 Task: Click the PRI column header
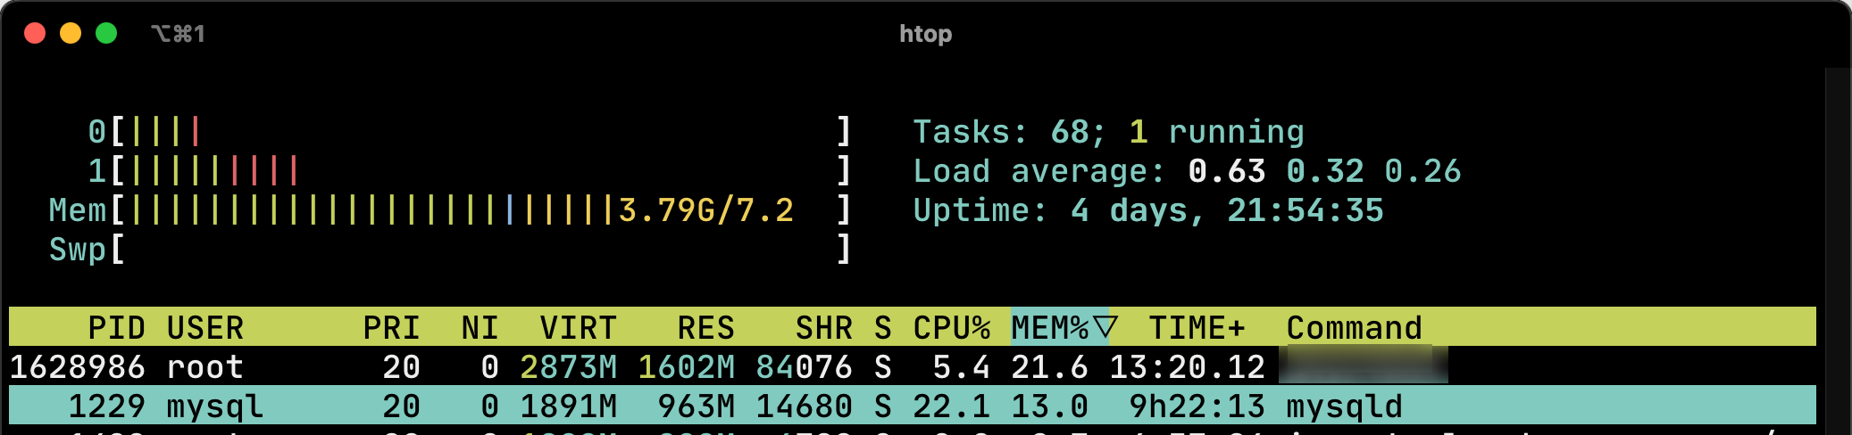(x=391, y=328)
